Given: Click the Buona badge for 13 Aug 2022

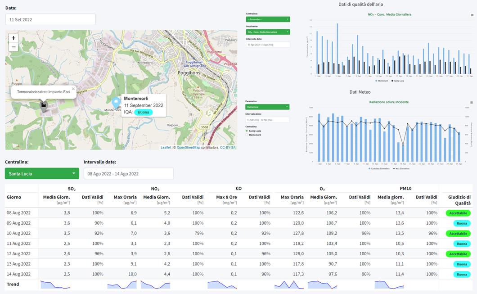Looking at the screenshot, I should (462, 264).
